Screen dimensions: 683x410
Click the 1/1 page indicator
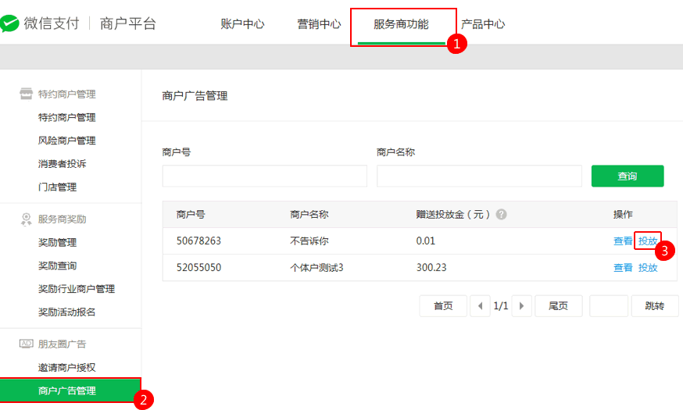[x=501, y=306]
